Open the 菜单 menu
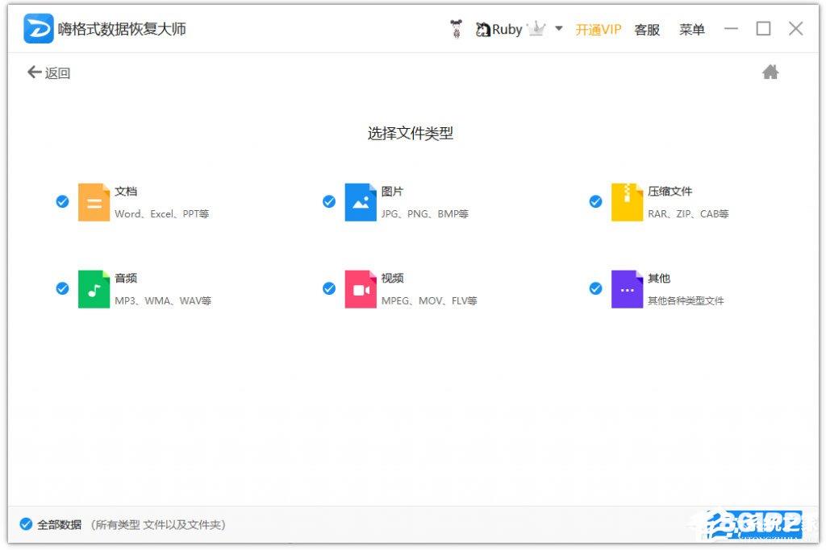 pos(691,30)
